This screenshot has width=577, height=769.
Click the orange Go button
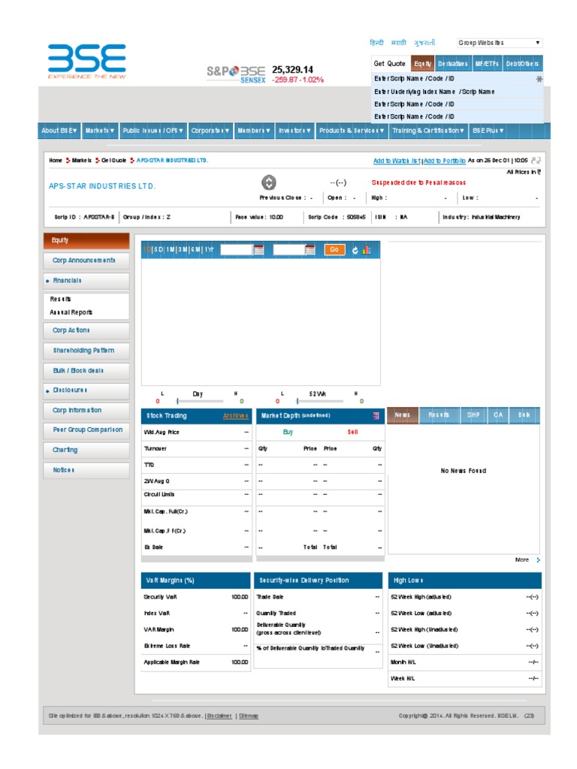pyautogui.click(x=334, y=250)
